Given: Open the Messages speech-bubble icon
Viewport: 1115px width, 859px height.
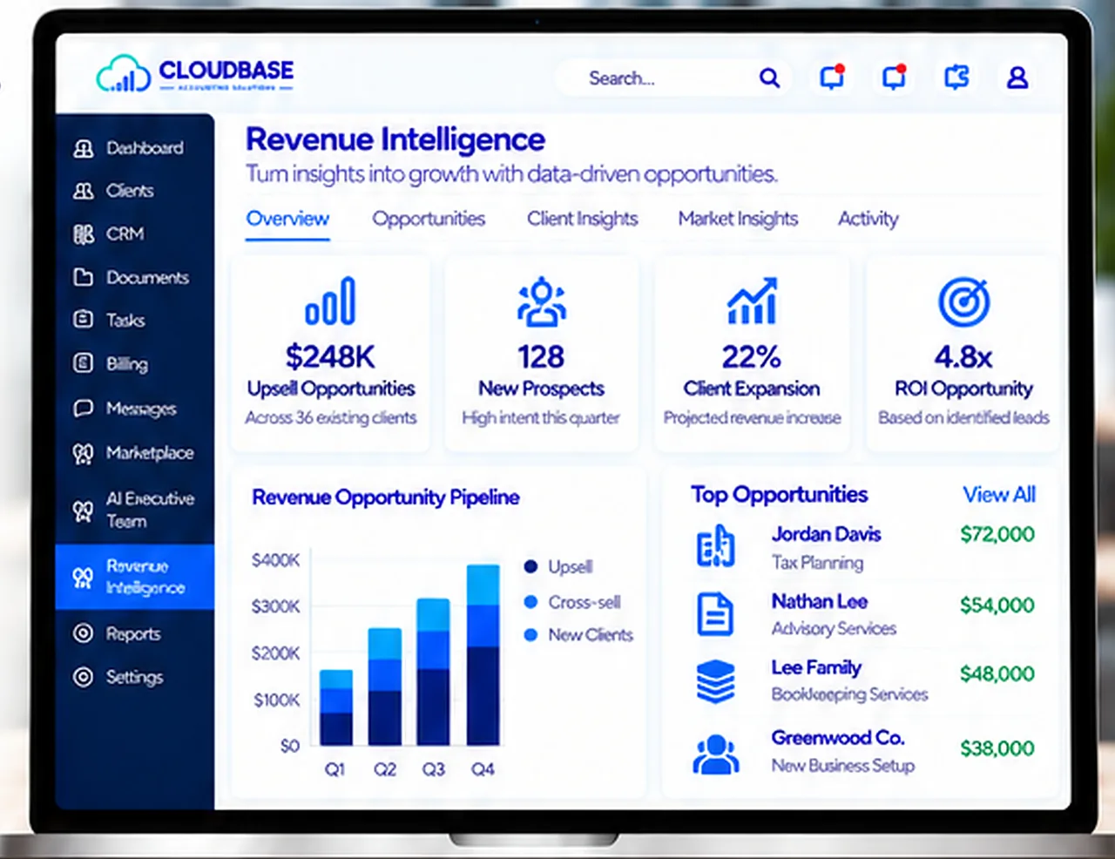Looking at the screenshot, I should pos(84,408).
